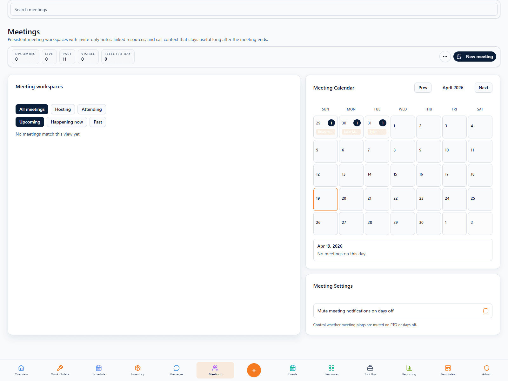Select the Hosting filter
Viewport: 508px width, 381px height.
63,109
